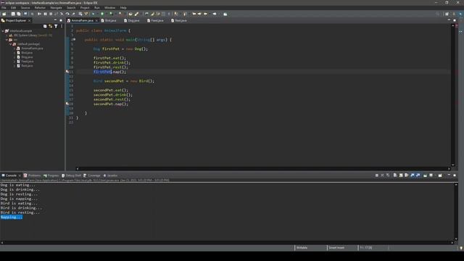Click the toolbar quick access search icon

pos(438,14)
